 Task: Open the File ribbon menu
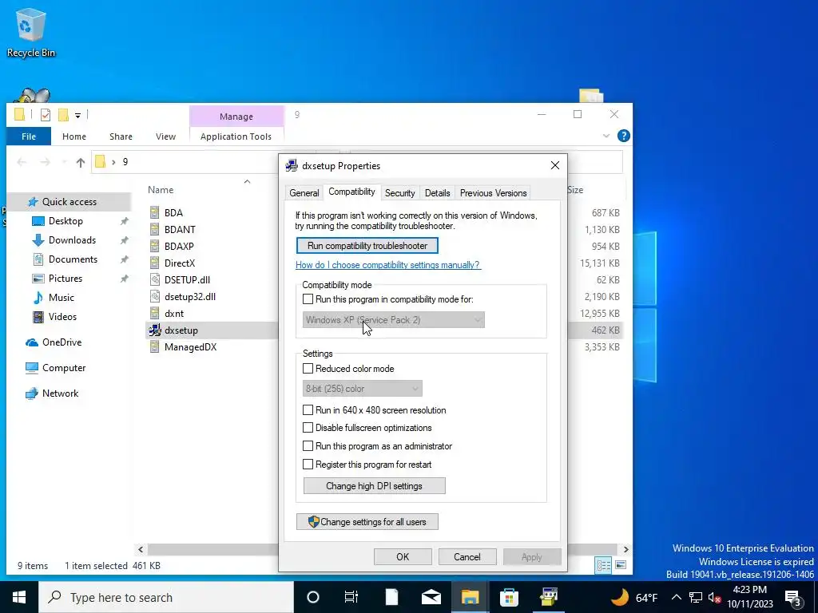(x=29, y=136)
